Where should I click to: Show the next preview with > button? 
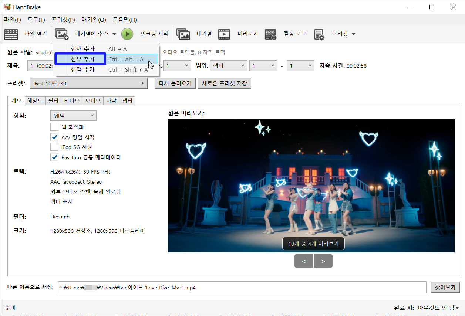pyautogui.click(x=323, y=261)
